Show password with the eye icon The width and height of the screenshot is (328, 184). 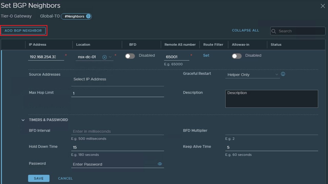(160, 164)
